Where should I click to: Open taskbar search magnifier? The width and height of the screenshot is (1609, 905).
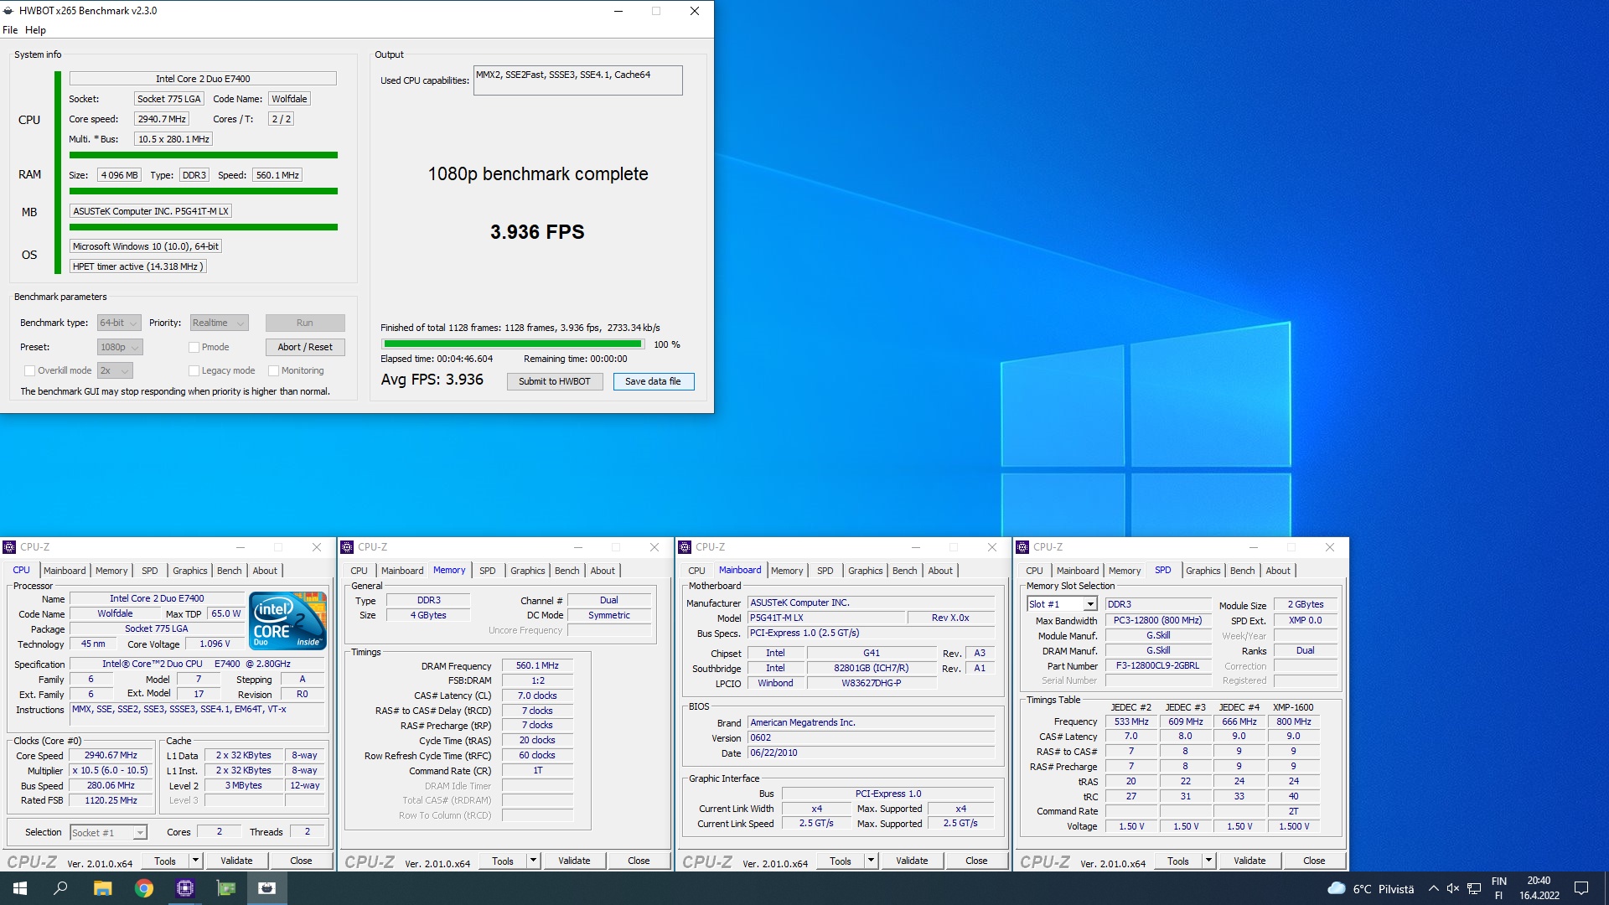[60, 888]
